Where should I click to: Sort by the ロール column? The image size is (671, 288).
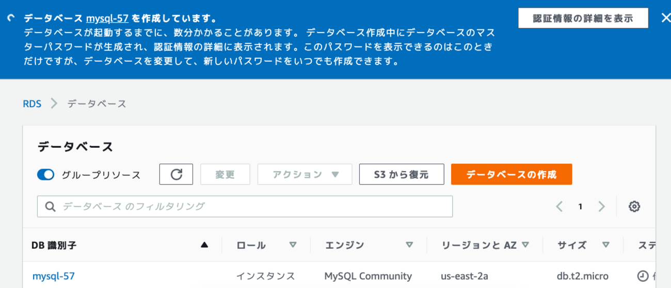pos(293,245)
